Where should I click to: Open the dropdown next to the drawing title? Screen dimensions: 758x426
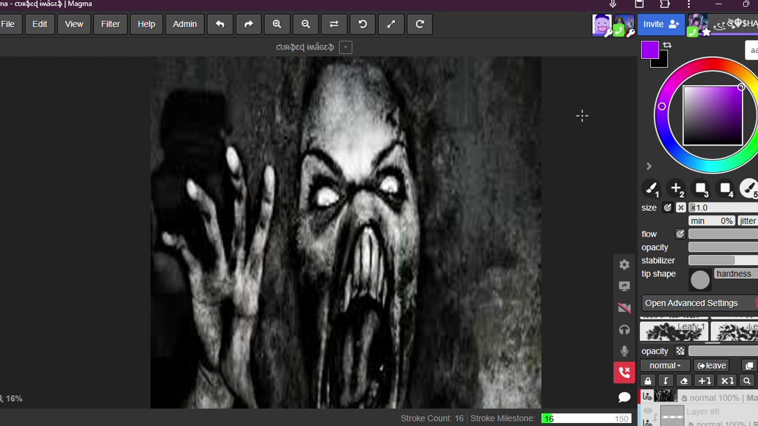[x=346, y=47]
